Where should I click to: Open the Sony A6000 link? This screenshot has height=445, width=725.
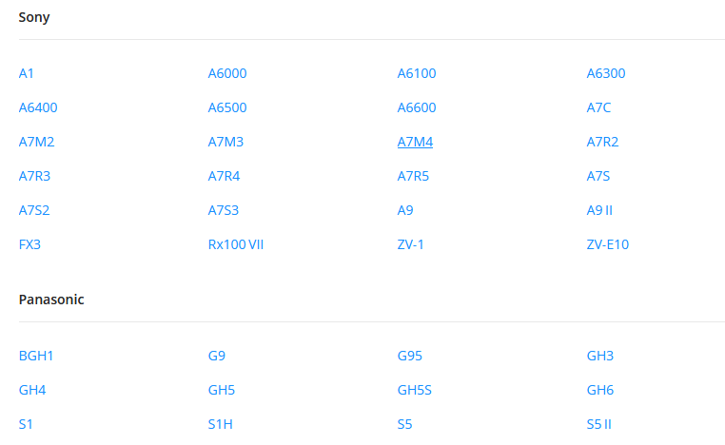click(227, 73)
